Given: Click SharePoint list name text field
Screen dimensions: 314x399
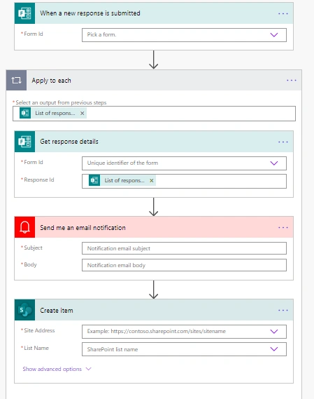Looking at the screenshot, I should pos(184,349).
